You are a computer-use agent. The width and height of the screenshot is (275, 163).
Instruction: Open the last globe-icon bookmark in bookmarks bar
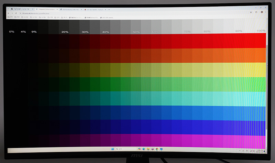[107, 17]
